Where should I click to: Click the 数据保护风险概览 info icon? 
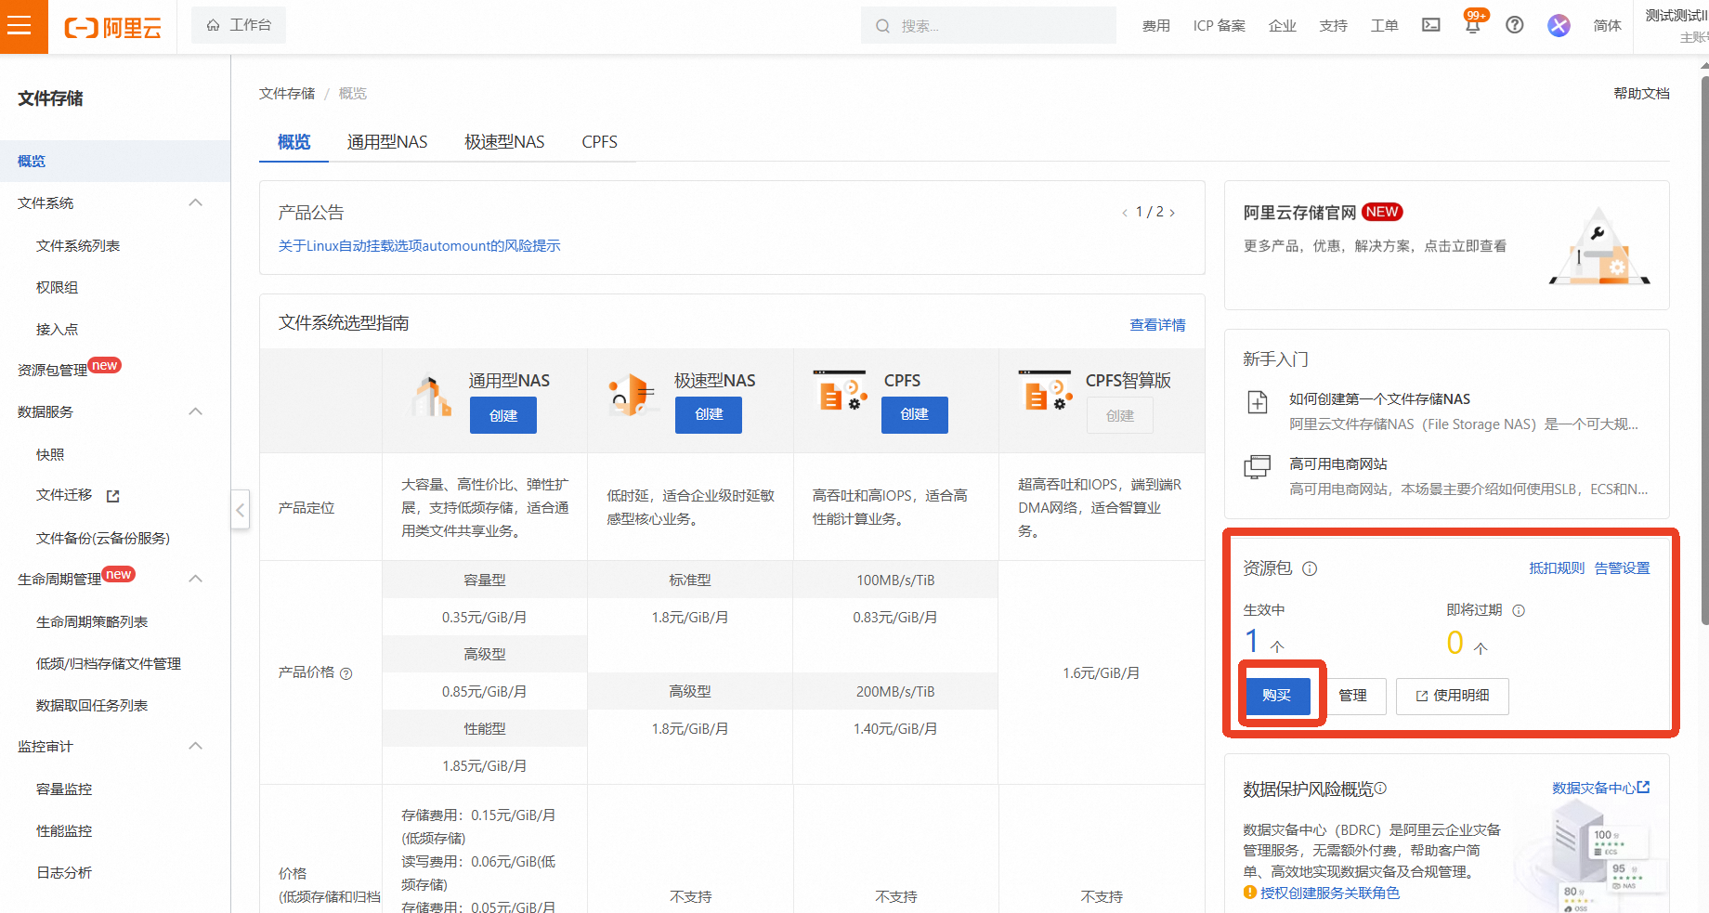coord(1380,789)
